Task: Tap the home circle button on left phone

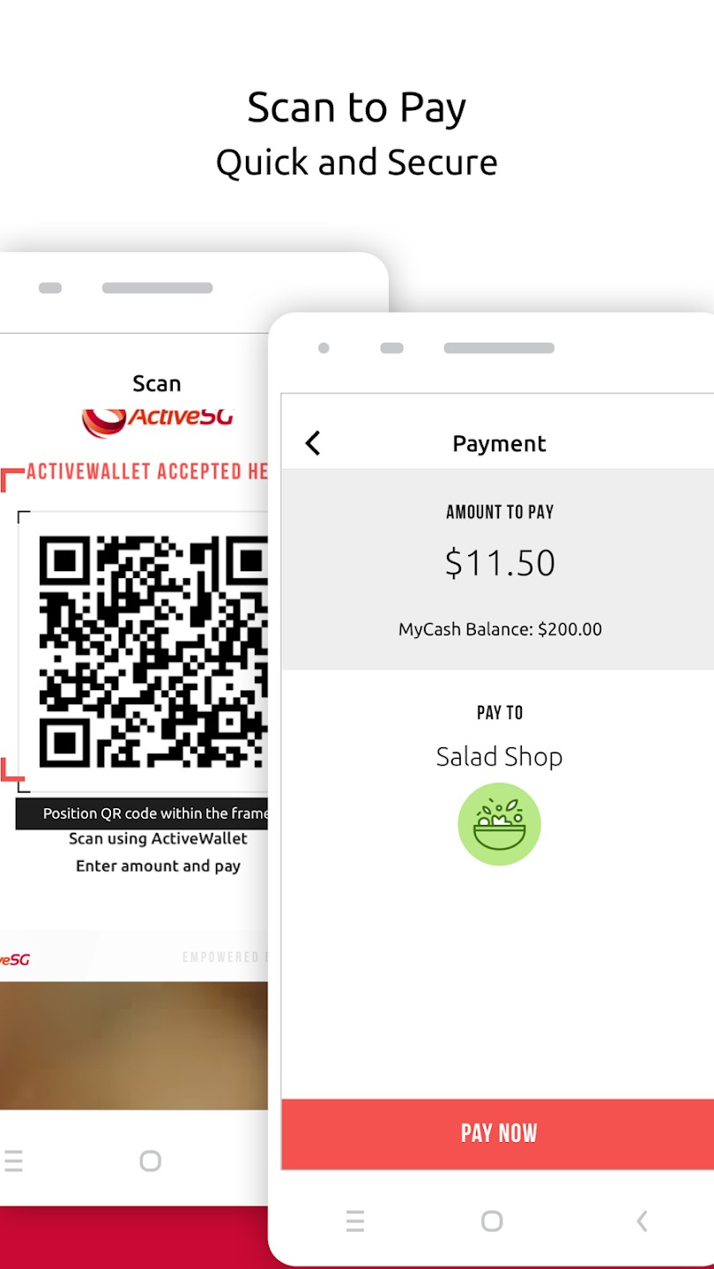Action: (151, 1161)
